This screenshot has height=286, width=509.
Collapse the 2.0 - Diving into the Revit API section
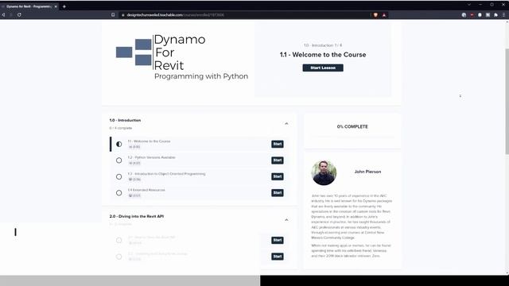point(286,220)
